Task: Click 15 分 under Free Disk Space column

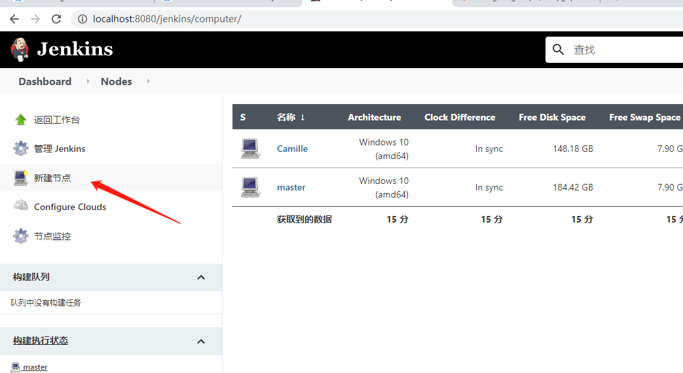Action: 582,219
